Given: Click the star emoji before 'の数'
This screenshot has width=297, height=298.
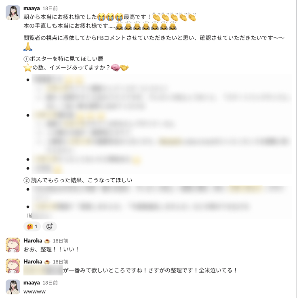Looking at the screenshot, I should 28,67.
